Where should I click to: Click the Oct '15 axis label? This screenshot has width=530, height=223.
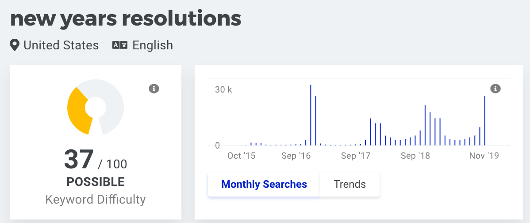[x=242, y=156]
